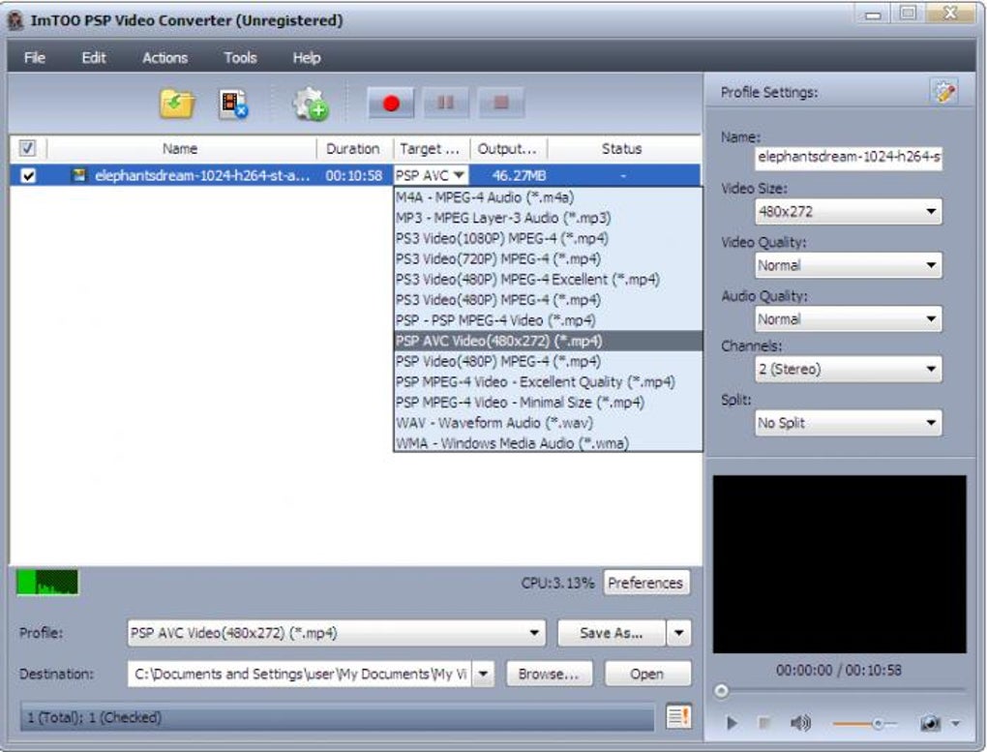987x752 pixels.
Task: Expand the Video Quality dropdown
Action: 848,265
